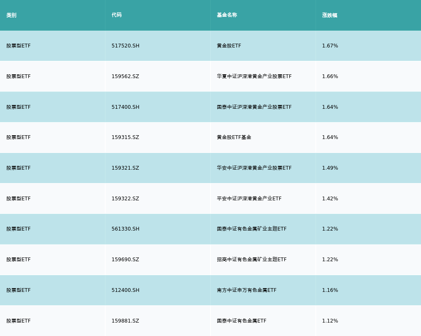Click the 1.66% change value
Image resolution: width=421 pixels, height=336 pixels.
click(x=330, y=76)
